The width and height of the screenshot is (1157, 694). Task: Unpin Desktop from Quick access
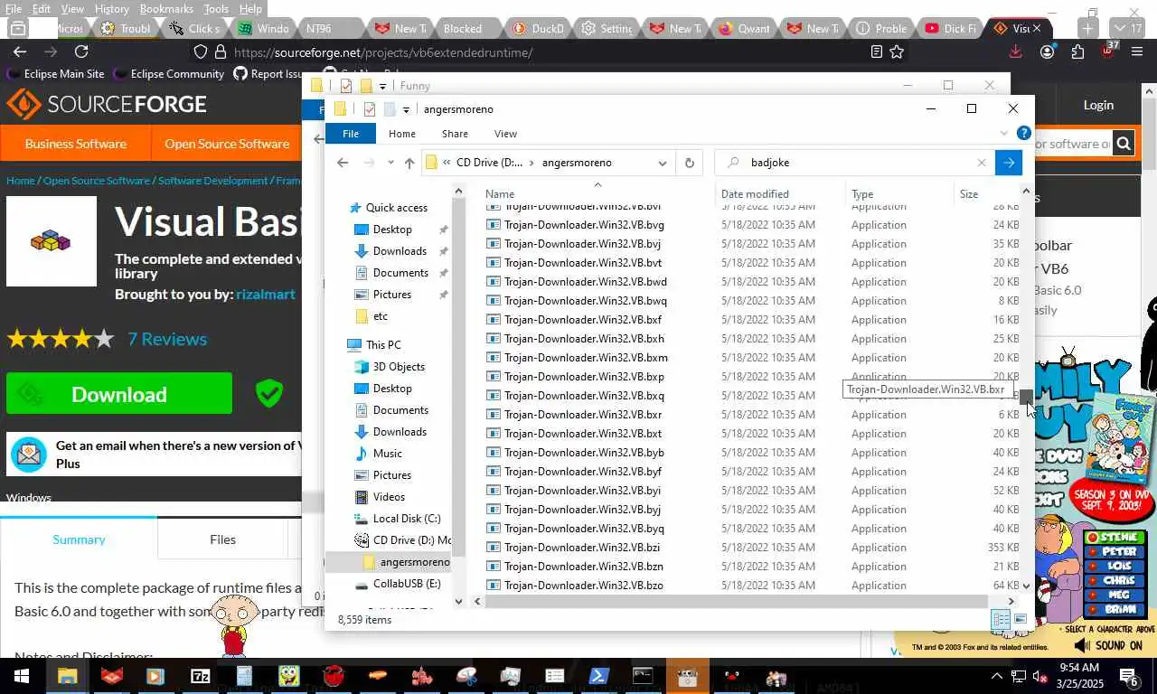pos(443,230)
